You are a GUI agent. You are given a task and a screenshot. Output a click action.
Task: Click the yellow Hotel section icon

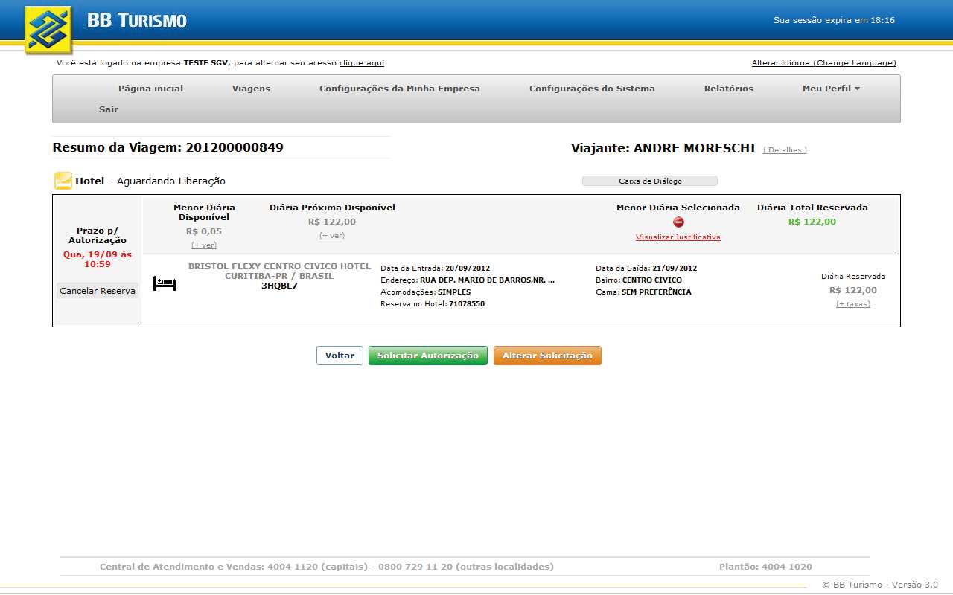(x=63, y=181)
